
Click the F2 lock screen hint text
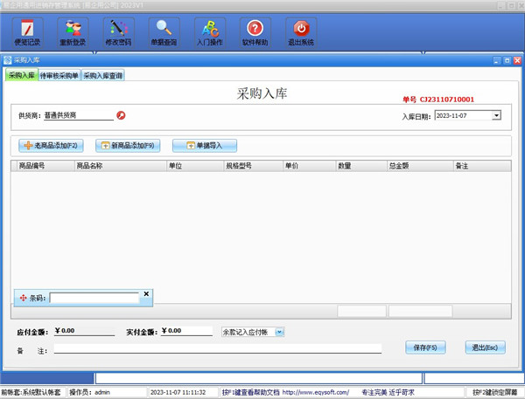pyautogui.click(x=495, y=392)
